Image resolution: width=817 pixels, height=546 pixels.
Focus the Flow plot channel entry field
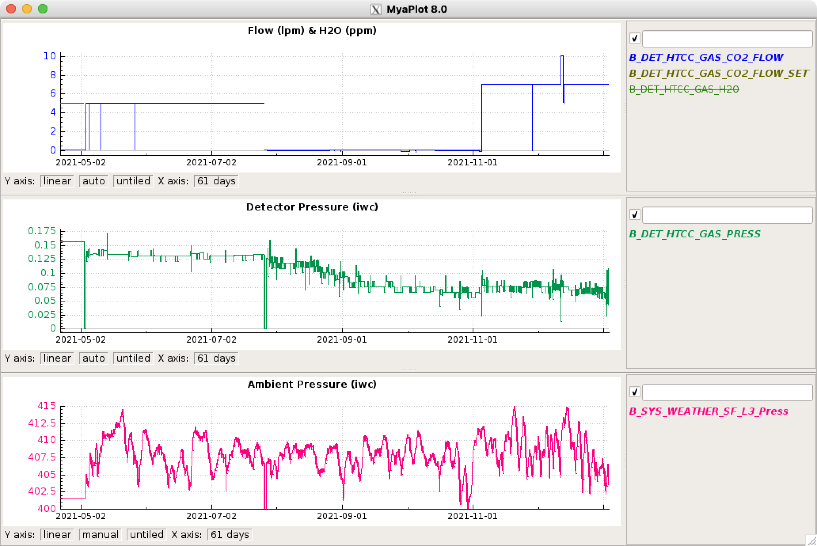[x=728, y=39]
